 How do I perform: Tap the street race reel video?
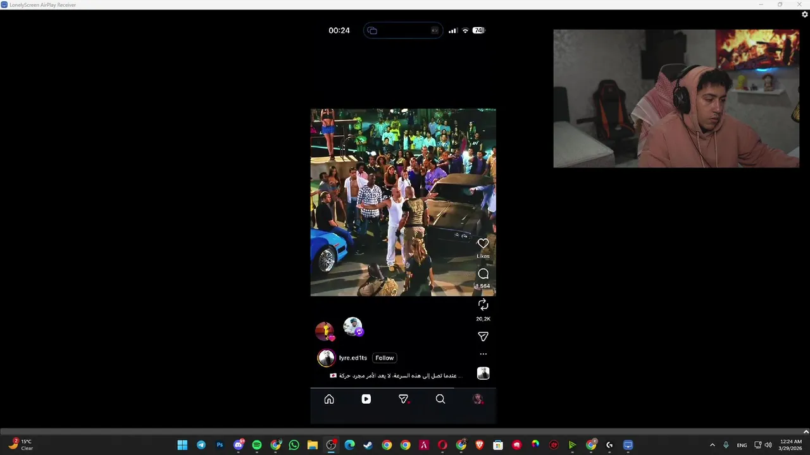(403, 202)
